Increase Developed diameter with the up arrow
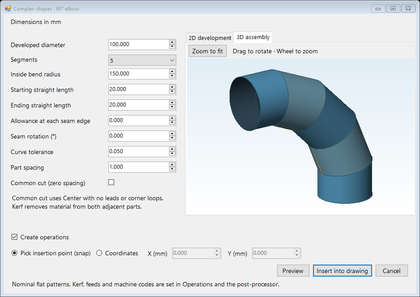 (172, 42)
